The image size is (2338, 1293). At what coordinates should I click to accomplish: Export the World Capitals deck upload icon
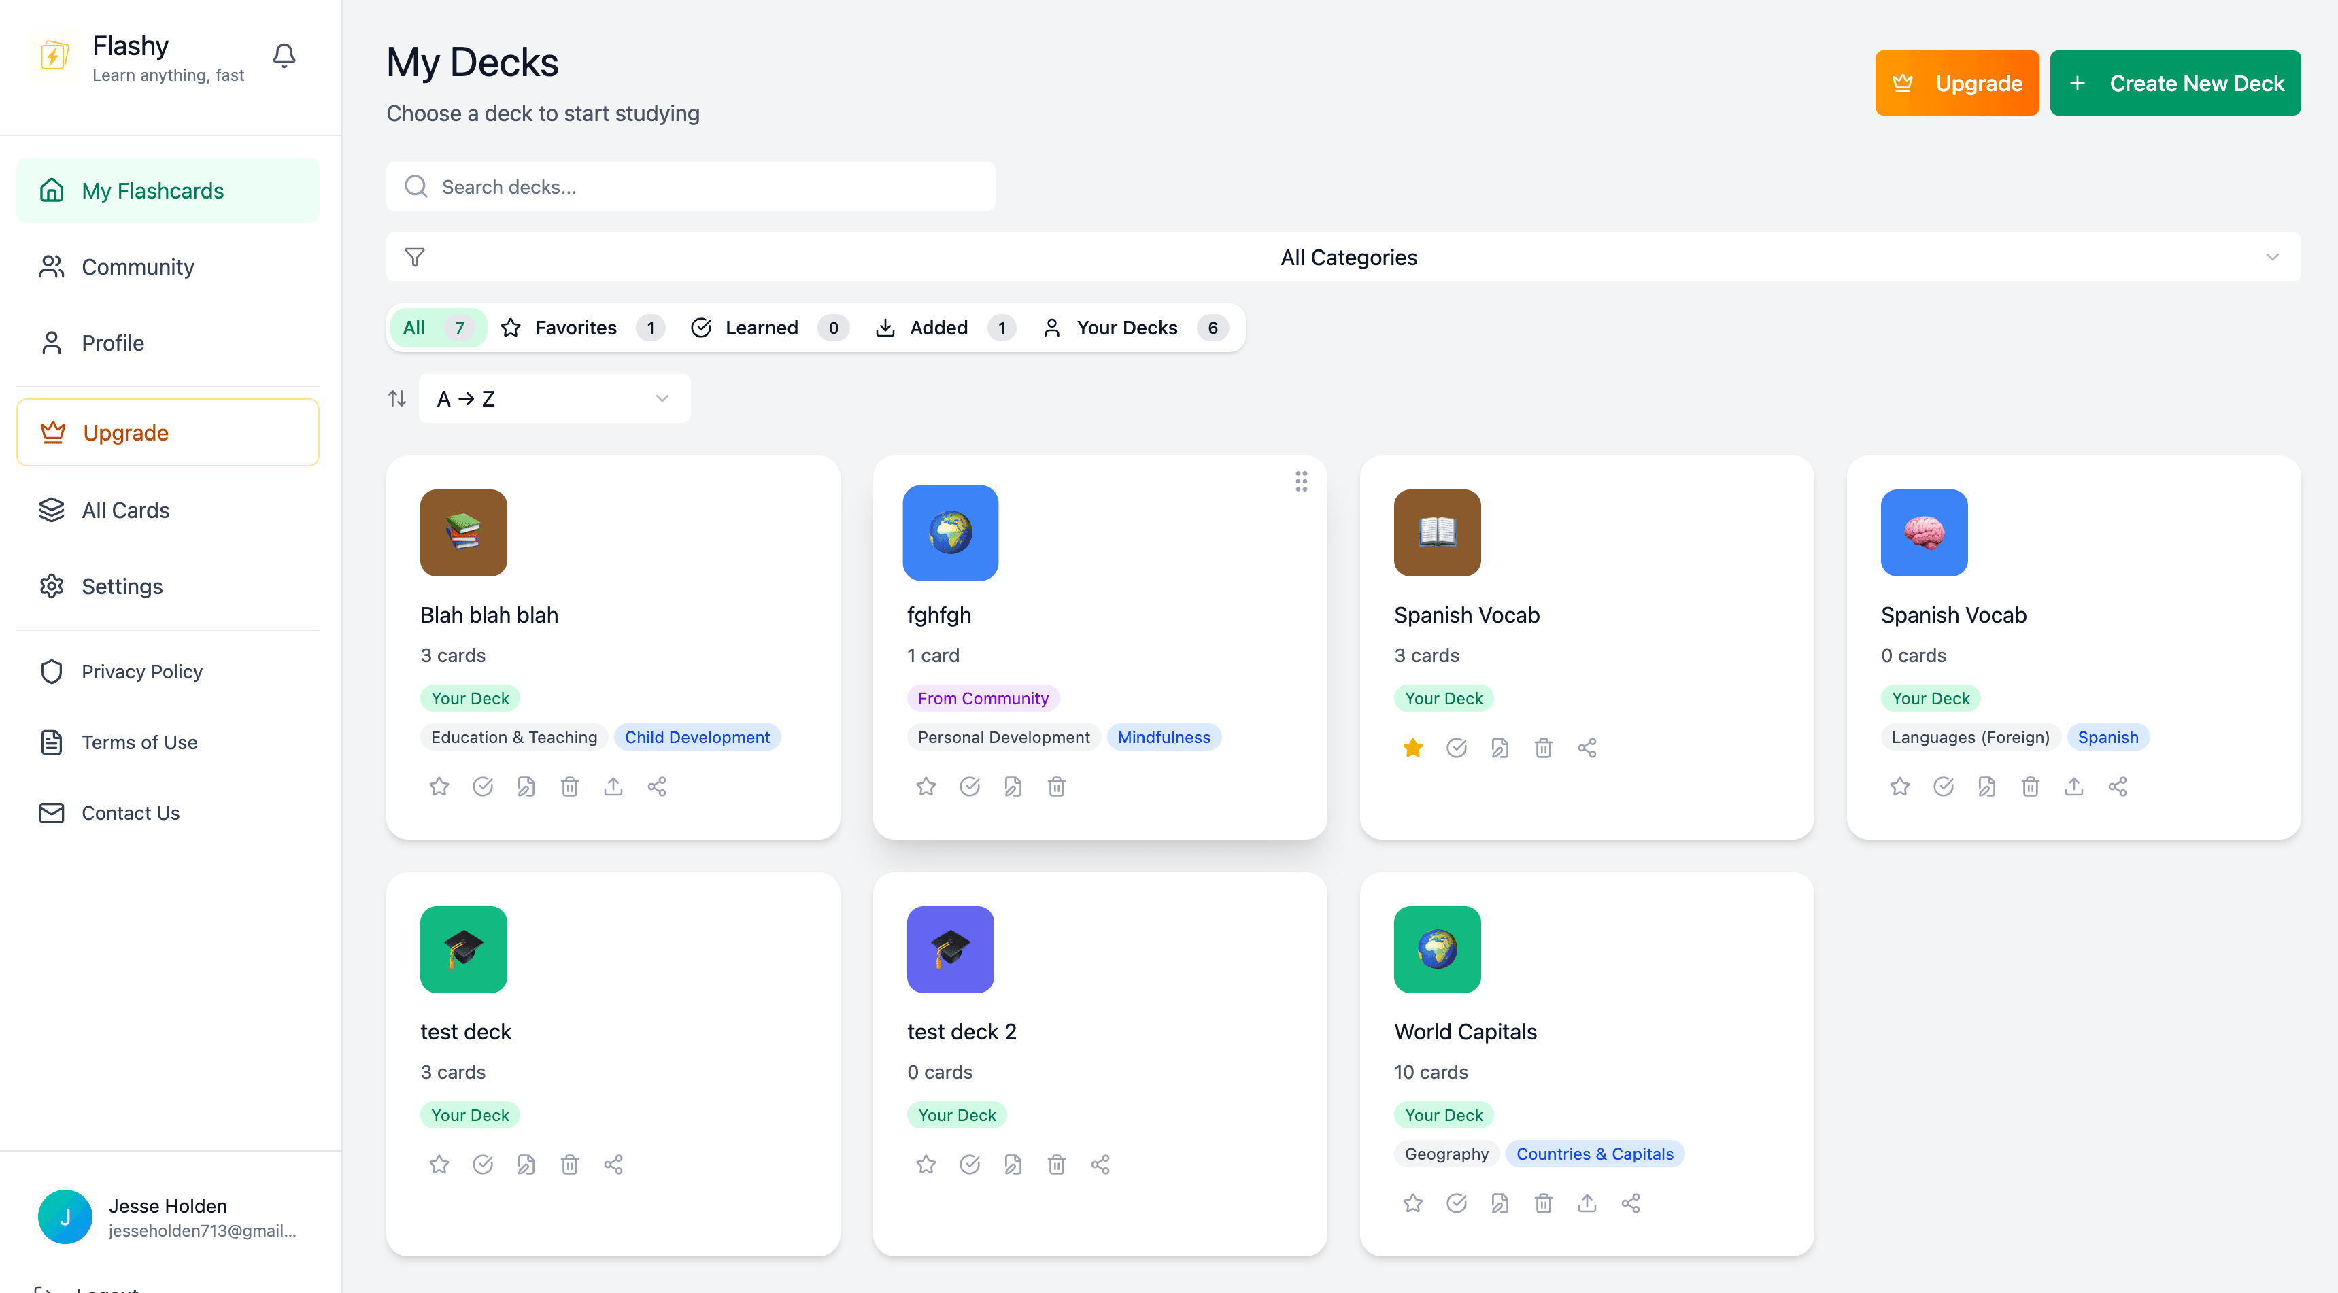1587,1203
